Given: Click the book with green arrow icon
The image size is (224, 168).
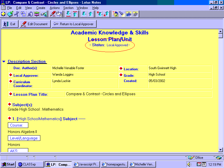Looking at the screenshot, I should (x=10, y=14).
